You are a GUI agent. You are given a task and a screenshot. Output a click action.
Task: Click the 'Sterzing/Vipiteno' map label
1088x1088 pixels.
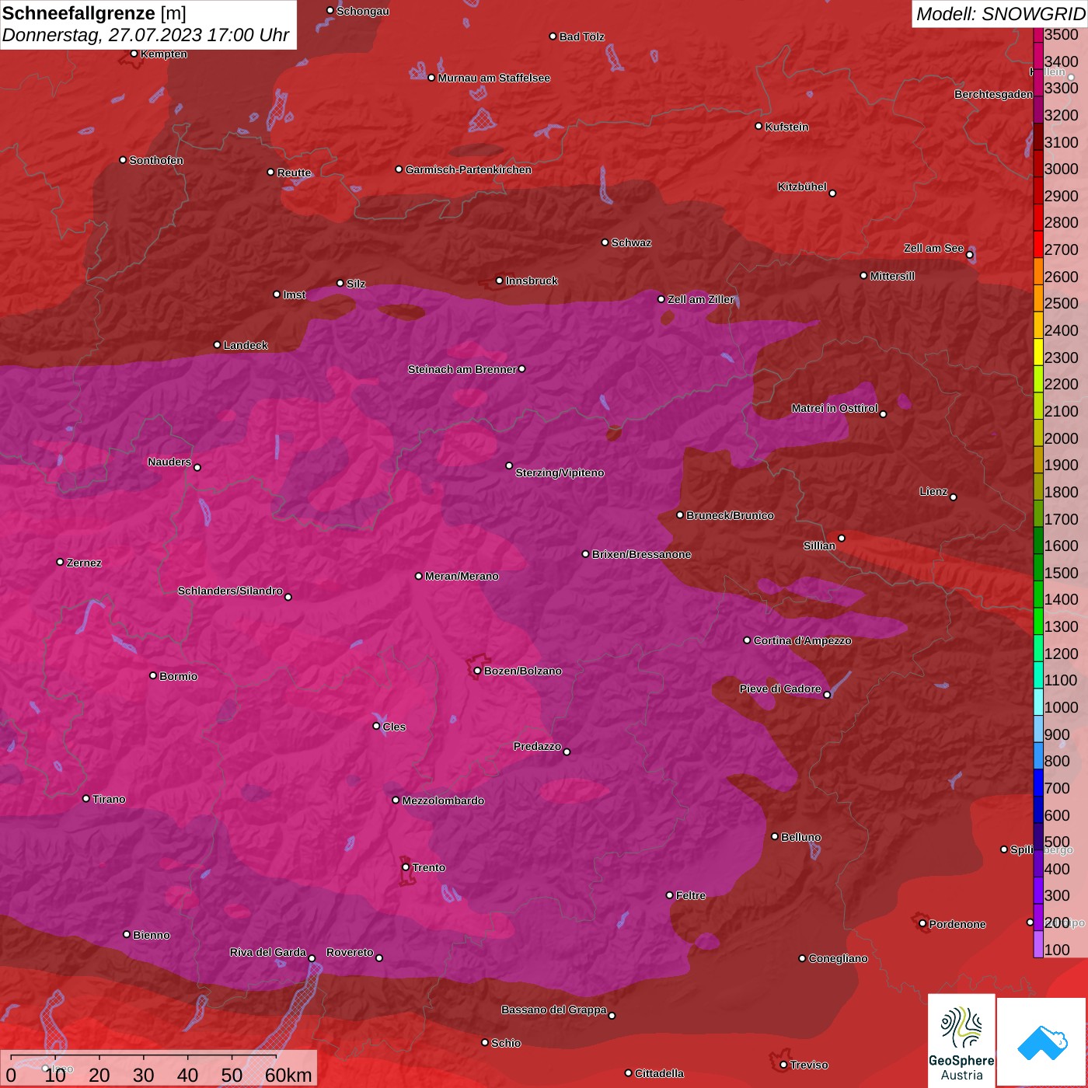tap(560, 473)
